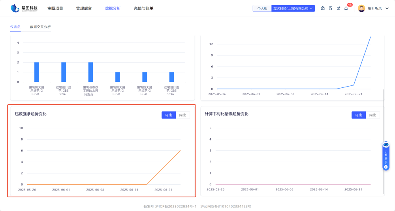The image size is (395, 211).
Task: Open the notification bell with 46 badge
Action: tap(346, 8)
